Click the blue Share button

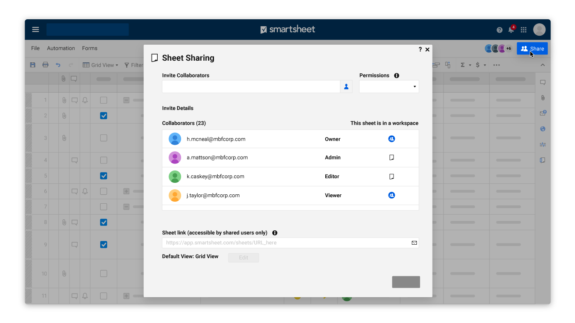point(532,48)
